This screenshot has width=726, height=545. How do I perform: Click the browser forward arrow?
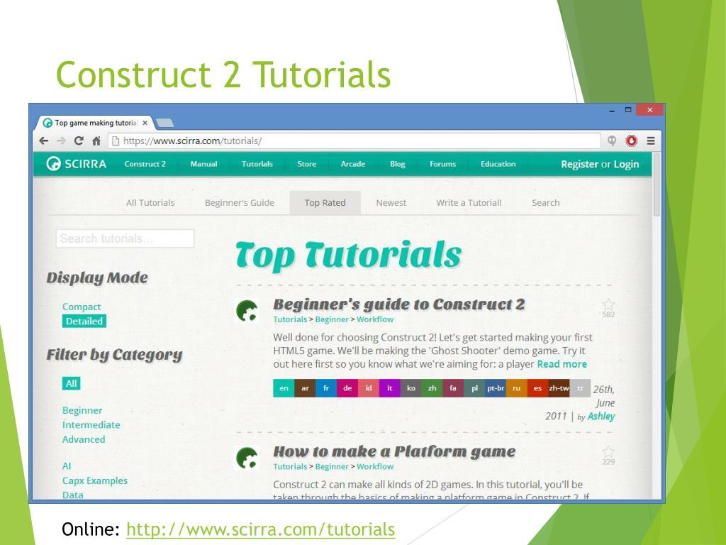pos(61,141)
